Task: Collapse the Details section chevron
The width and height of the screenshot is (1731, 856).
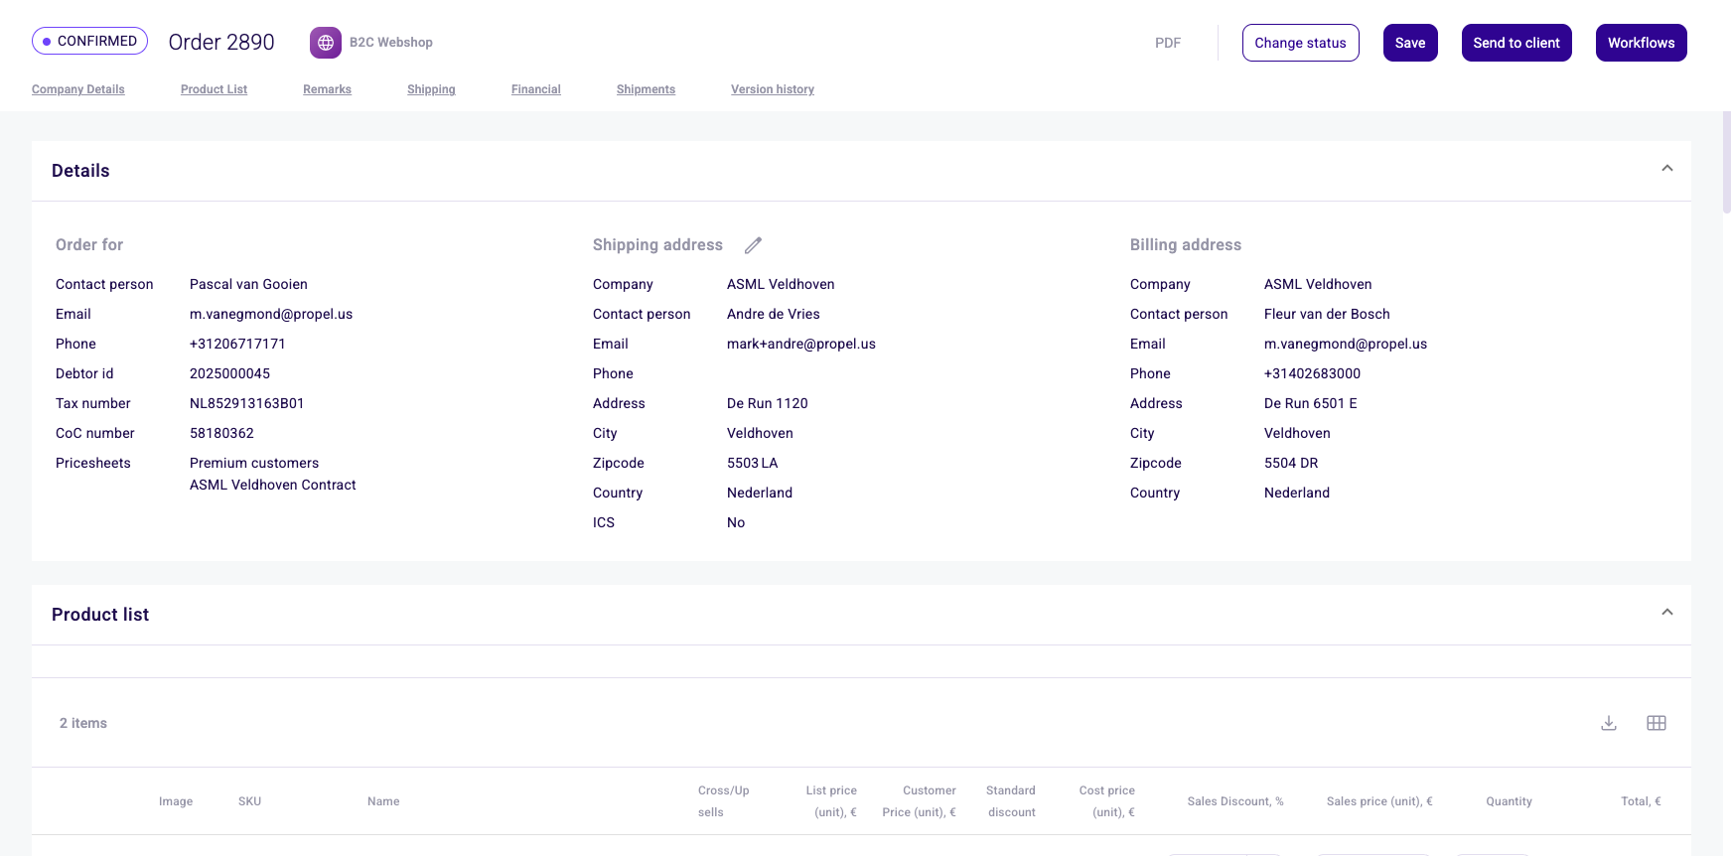Action: (1666, 169)
